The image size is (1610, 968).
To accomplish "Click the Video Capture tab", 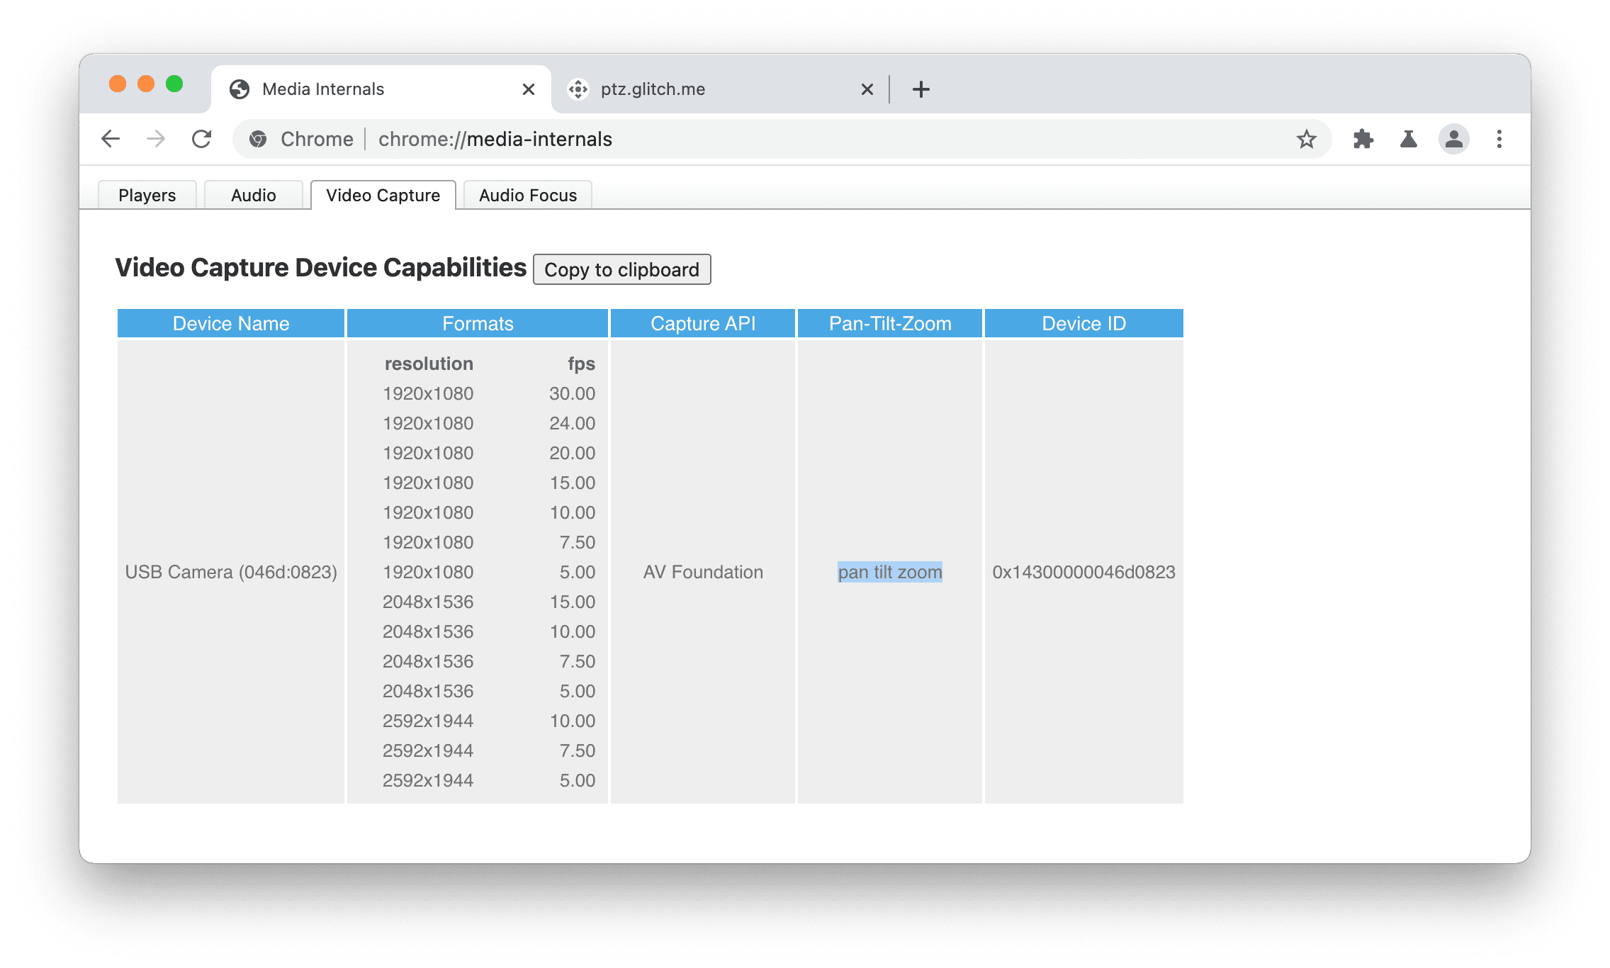I will click(x=384, y=194).
